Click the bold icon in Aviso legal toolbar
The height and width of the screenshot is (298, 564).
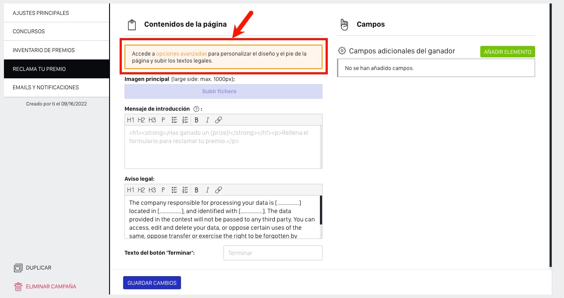point(196,190)
